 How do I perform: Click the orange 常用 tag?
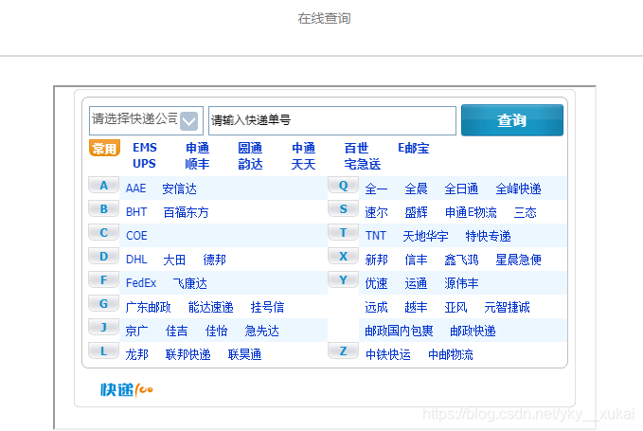(x=104, y=148)
